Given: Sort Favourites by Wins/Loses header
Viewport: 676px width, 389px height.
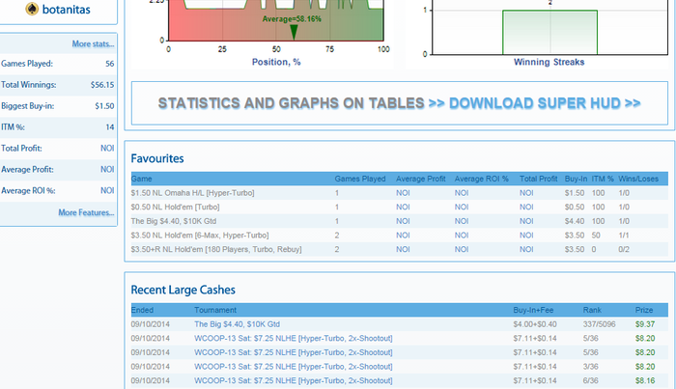Looking at the screenshot, I should 638,179.
